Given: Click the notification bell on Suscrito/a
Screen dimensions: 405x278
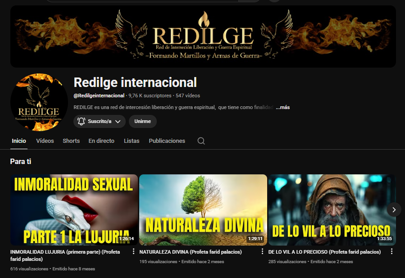Looking at the screenshot, I should tap(82, 121).
